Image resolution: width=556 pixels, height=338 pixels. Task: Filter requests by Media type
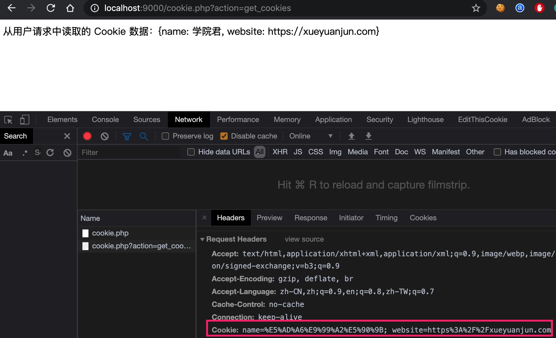pyautogui.click(x=358, y=152)
